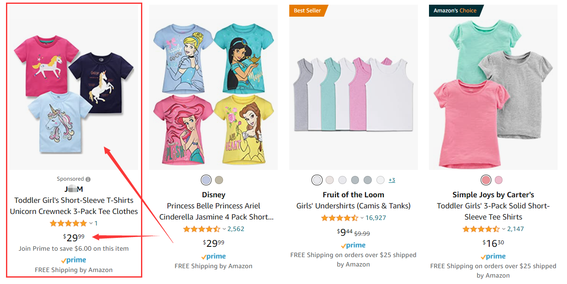Click the Disney princess shirts product image
The width and height of the screenshot is (567, 284).
point(213,88)
